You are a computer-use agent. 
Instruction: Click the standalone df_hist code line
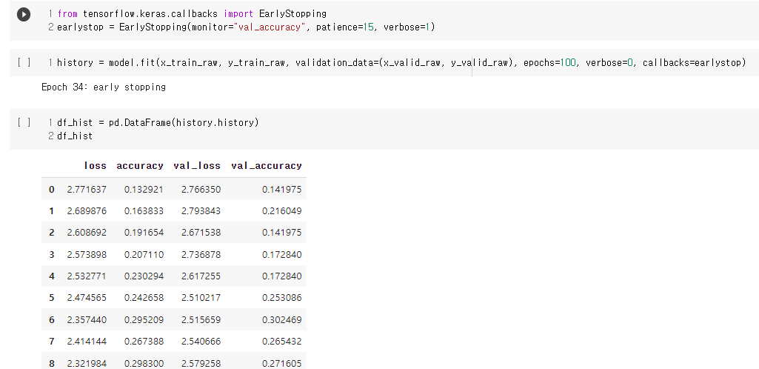(75, 136)
